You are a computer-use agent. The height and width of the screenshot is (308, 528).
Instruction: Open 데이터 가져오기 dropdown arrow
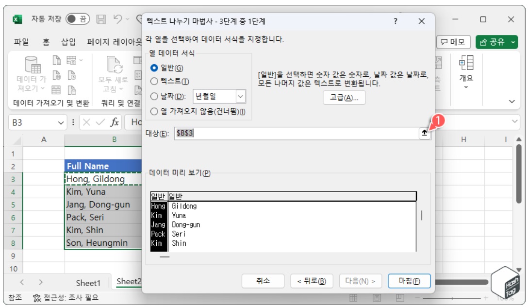[x=43, y=88]
